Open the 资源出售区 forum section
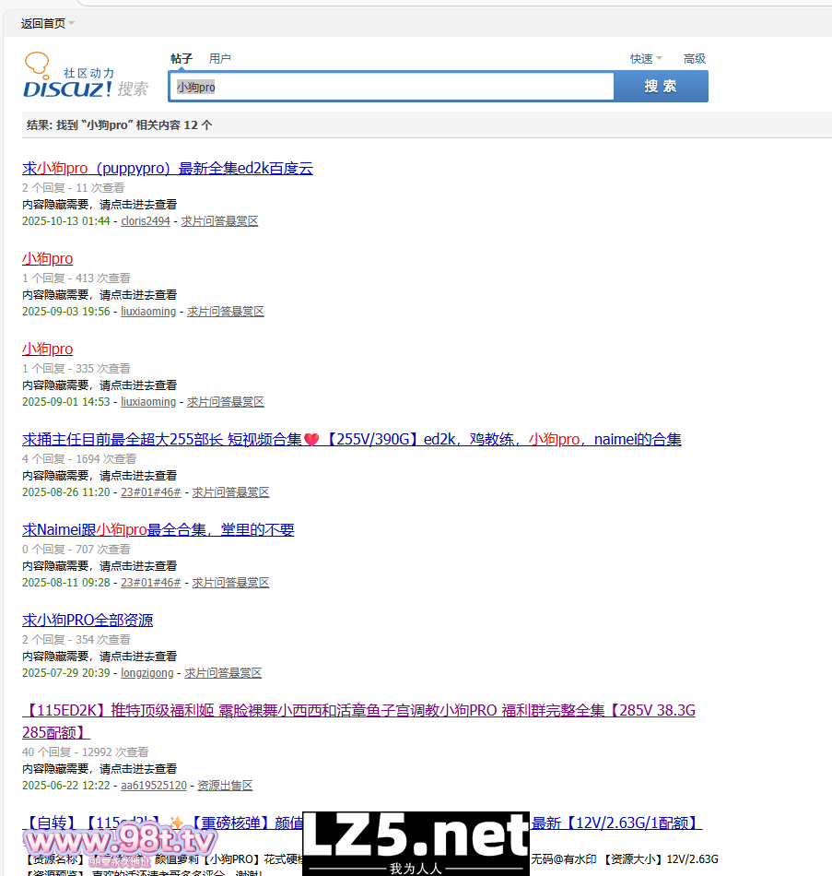 tap(225, 785)
